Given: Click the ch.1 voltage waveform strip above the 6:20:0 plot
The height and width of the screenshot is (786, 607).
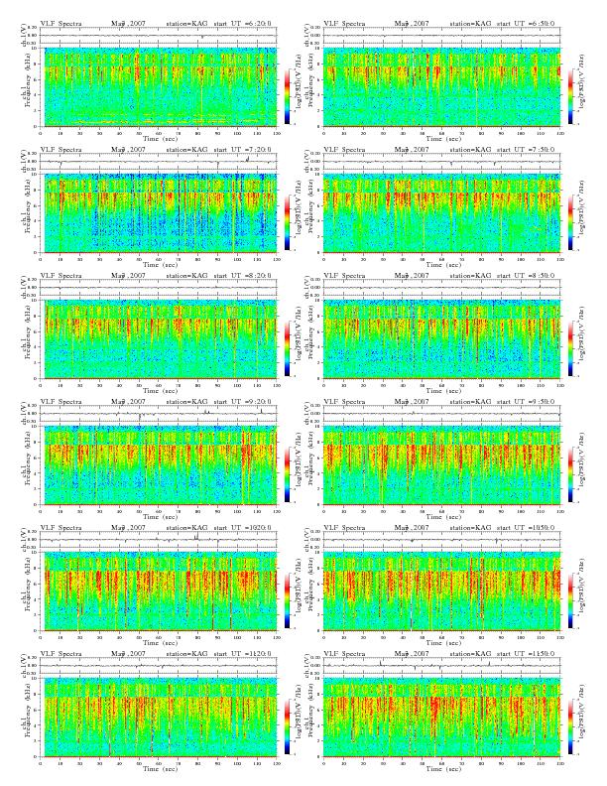Looking at the screenshot, I should [159, 36].
